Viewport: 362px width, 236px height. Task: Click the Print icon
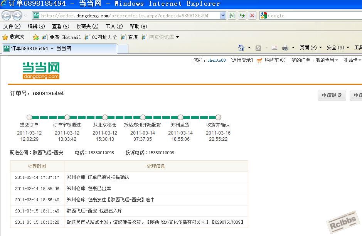point(285,48)
